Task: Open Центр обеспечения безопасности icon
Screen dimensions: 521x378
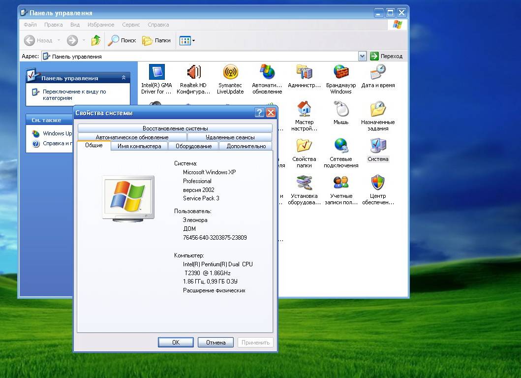Action: click(378, 190)
